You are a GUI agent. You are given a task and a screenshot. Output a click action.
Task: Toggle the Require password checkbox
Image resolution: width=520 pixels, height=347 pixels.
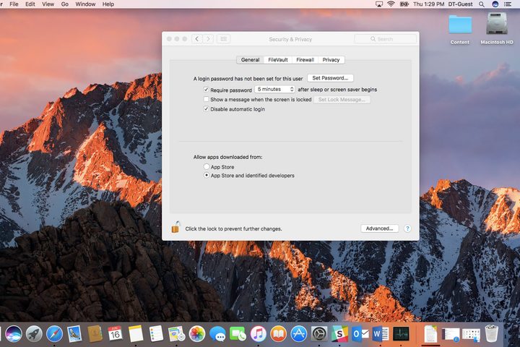tap(206, 90)
